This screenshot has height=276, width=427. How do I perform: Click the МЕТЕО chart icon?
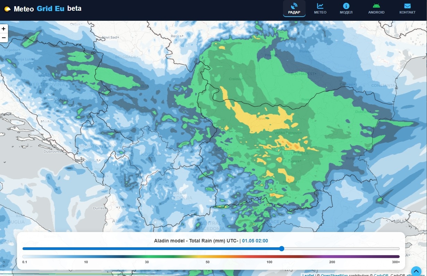(320, 6)
